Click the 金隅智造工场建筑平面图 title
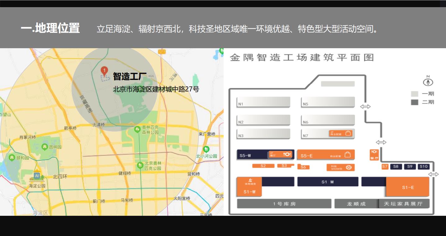The image size is (446, 236). click(x=302, y=58)
